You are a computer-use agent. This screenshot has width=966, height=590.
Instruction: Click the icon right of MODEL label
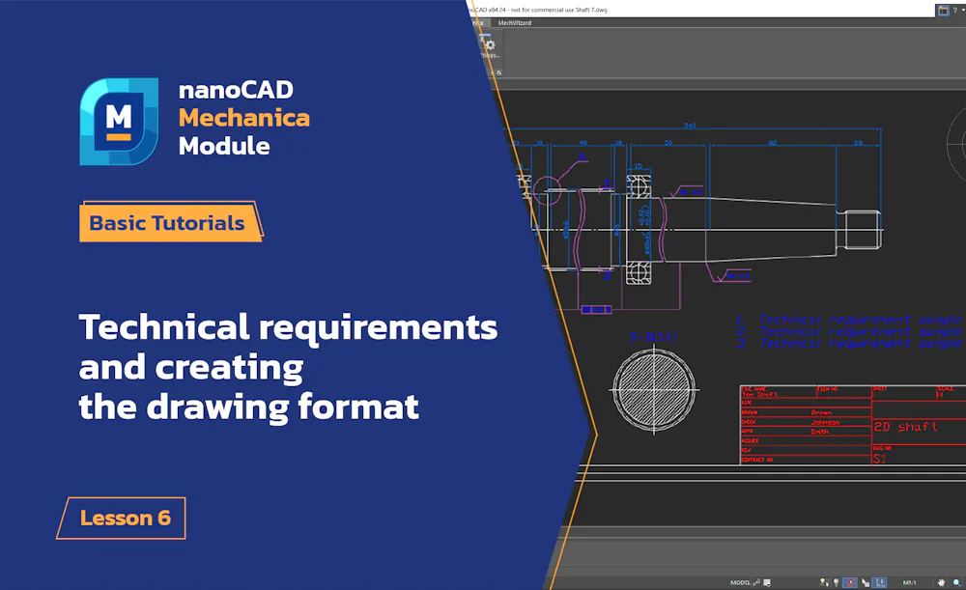(756, 582)
